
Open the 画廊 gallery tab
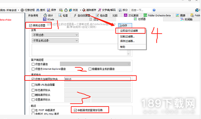[181, 15]
